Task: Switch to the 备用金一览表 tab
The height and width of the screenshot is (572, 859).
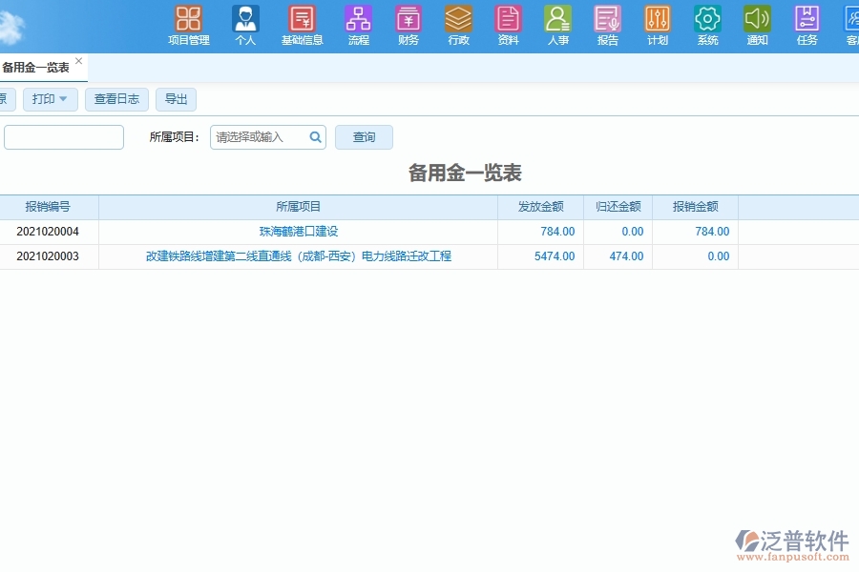Action: (x=38, y=67)
